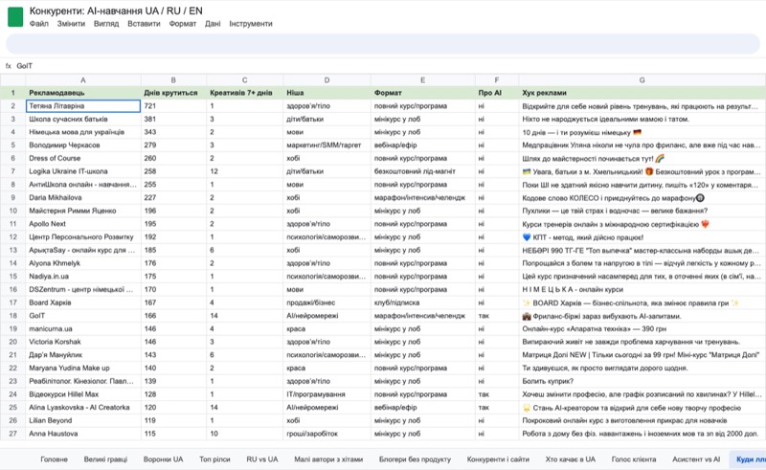Switch to the Асистент vs AI sheet tab
766x470 pixels.
click(x=696, y=459)
